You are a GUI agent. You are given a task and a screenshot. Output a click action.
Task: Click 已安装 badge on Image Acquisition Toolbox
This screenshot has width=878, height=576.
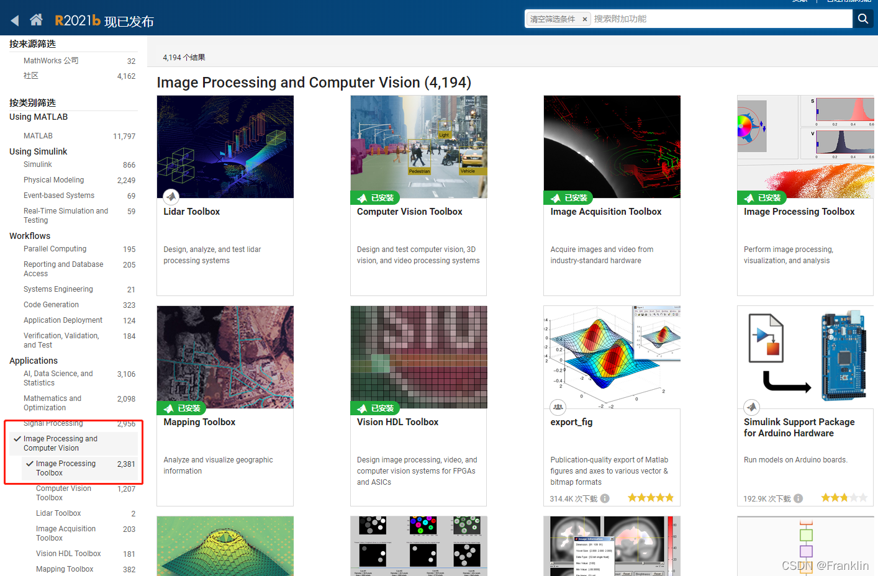[x=569, y=198]
